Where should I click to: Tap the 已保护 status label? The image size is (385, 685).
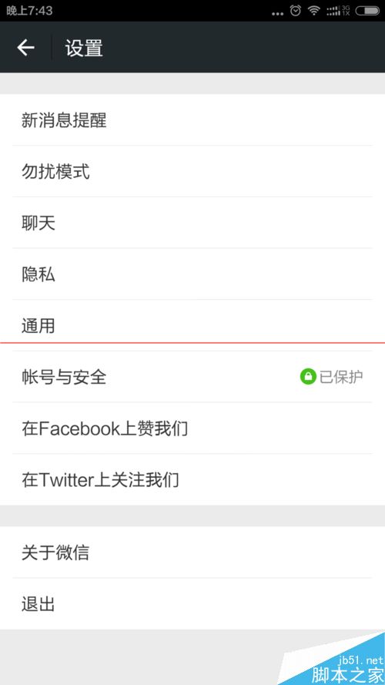(341, 377)
